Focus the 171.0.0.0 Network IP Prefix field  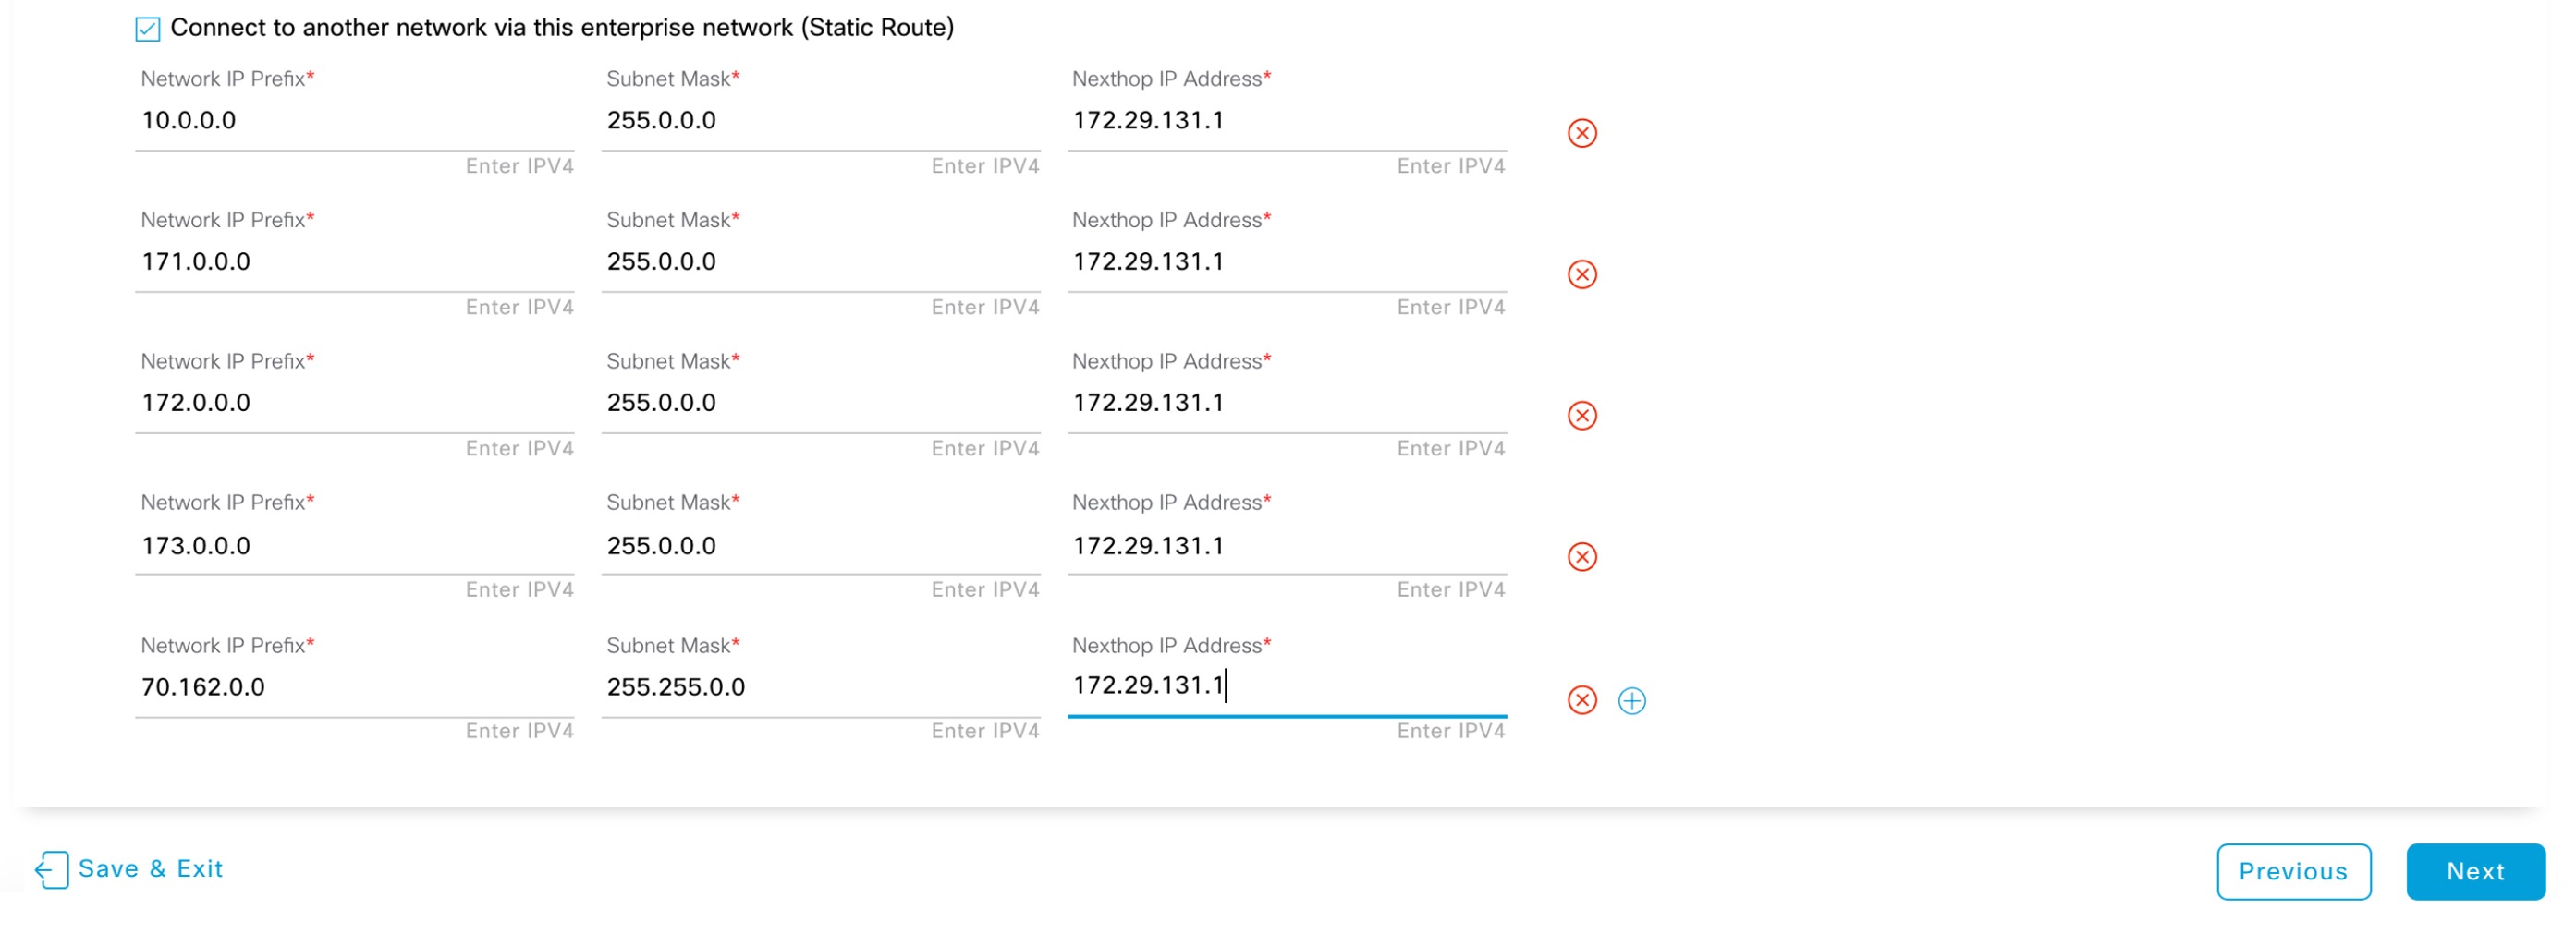pos(354,262)
